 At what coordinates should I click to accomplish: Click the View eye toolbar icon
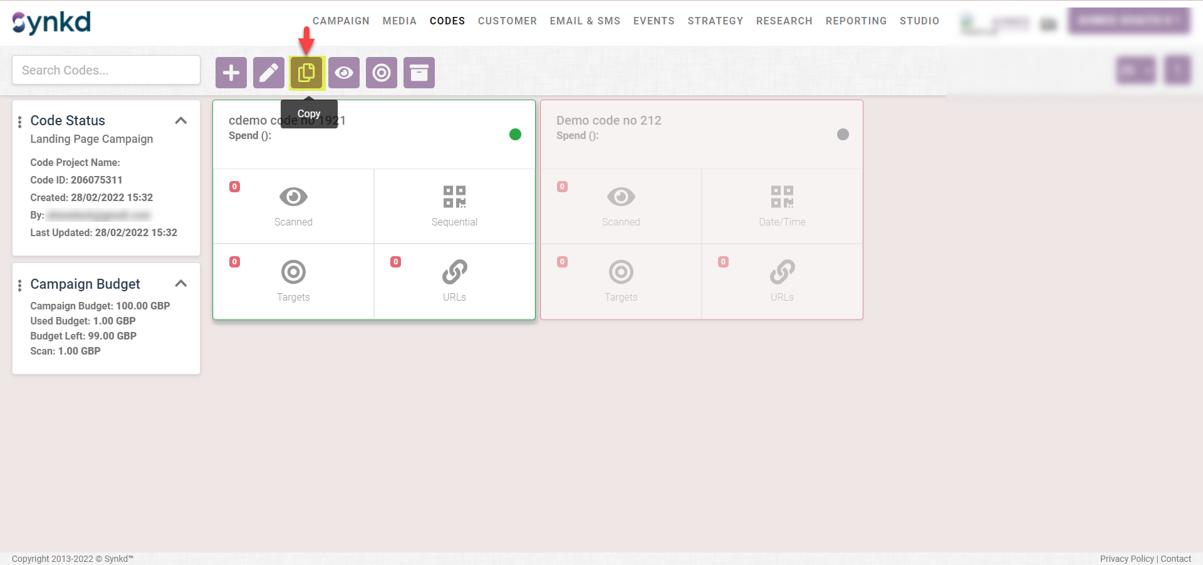[344, 73]
